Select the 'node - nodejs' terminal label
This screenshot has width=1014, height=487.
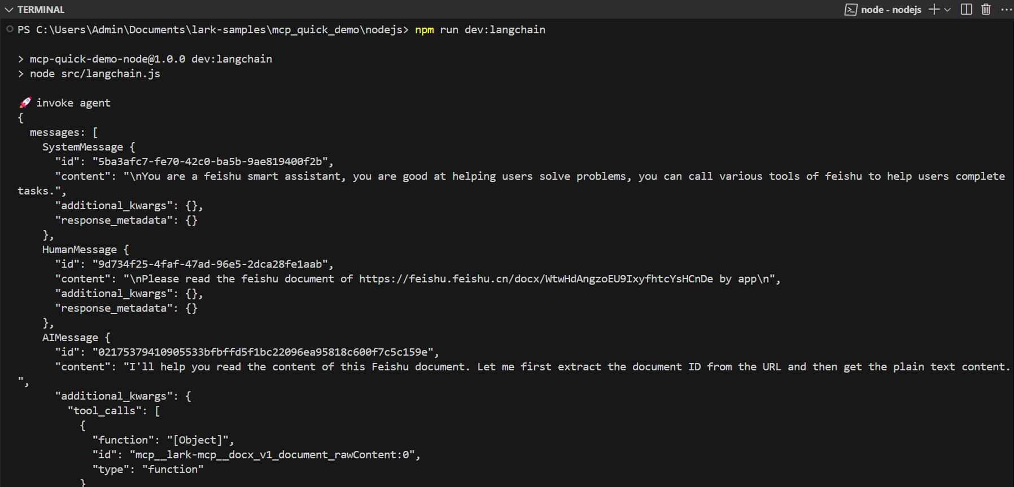coord(891,10)
